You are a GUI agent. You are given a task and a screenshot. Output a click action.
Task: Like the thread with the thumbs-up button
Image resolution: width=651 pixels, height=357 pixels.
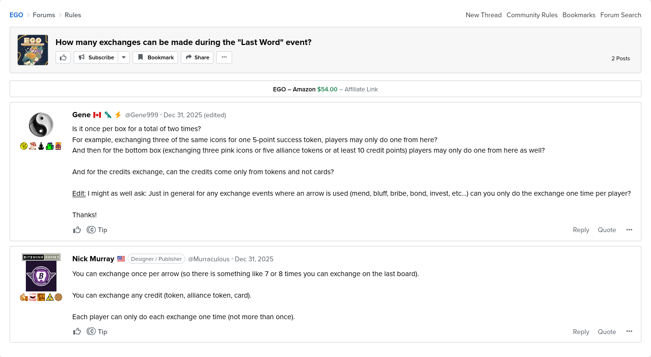tap(63, 57)
